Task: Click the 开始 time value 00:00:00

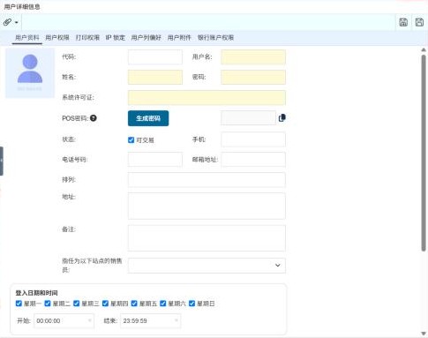Action: coord(49,320)
